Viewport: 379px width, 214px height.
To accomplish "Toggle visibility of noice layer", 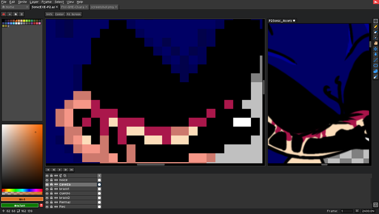I will (x=47, y=180).
